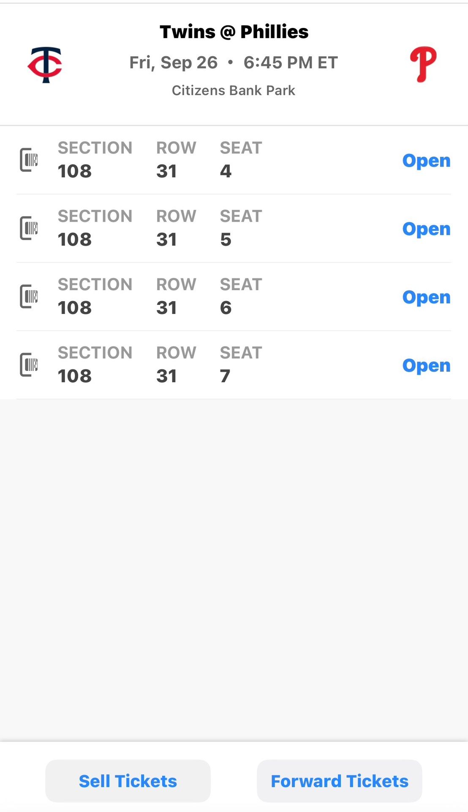Open the ticket for seat 7
This screenshot has width=468, height=812.
[x=426, y=366]
